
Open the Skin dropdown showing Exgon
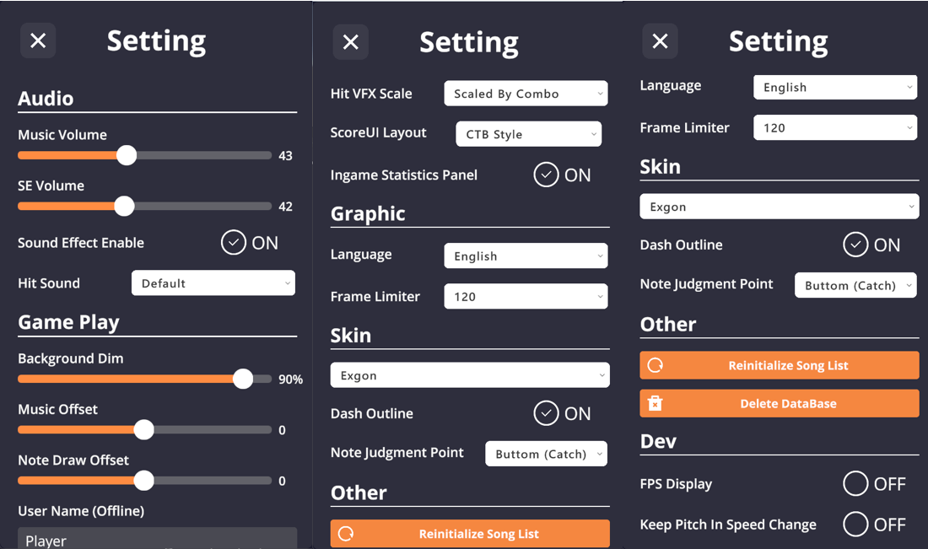click(x=470, y=375)
